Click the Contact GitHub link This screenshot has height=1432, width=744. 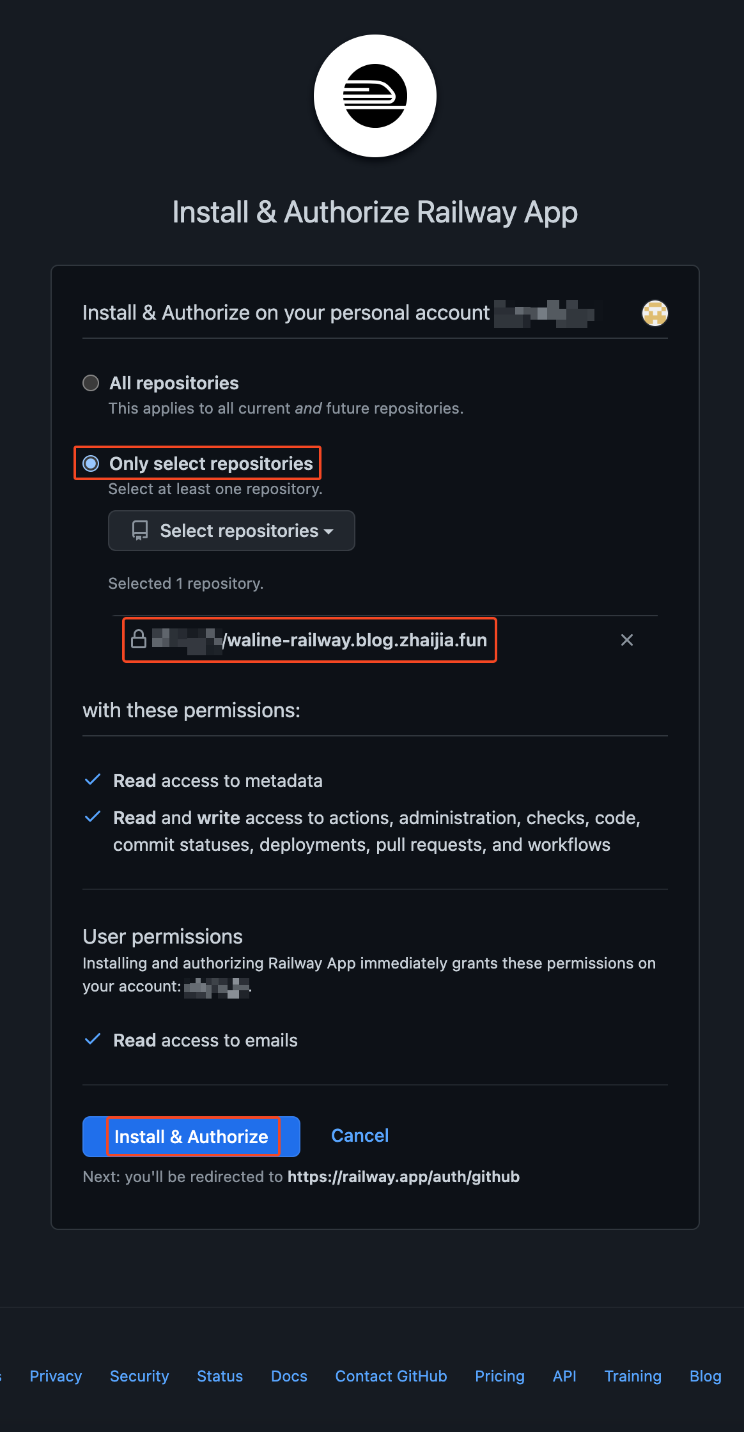point(391,1376)
